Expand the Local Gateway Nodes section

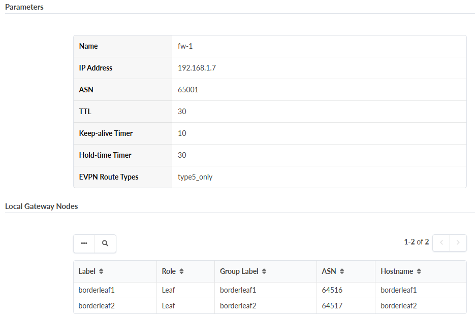pos(41,206)
